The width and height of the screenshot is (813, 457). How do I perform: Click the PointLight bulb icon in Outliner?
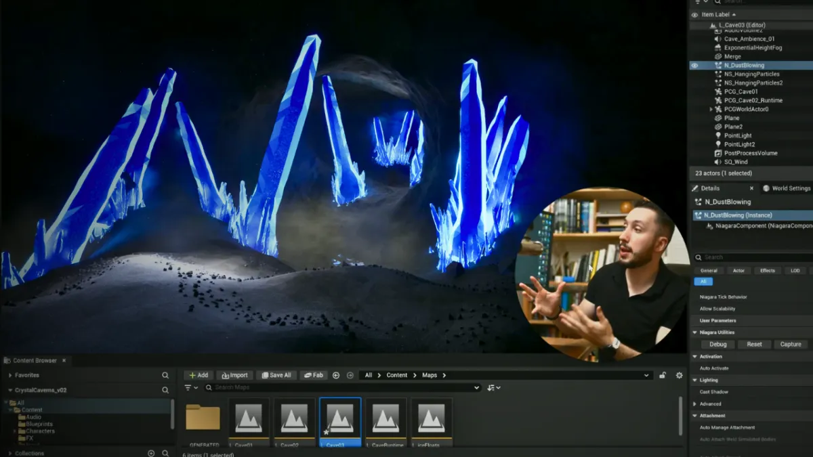pos(718,135)
